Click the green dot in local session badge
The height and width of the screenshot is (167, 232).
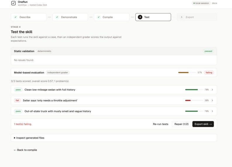[x=194, y=3]
